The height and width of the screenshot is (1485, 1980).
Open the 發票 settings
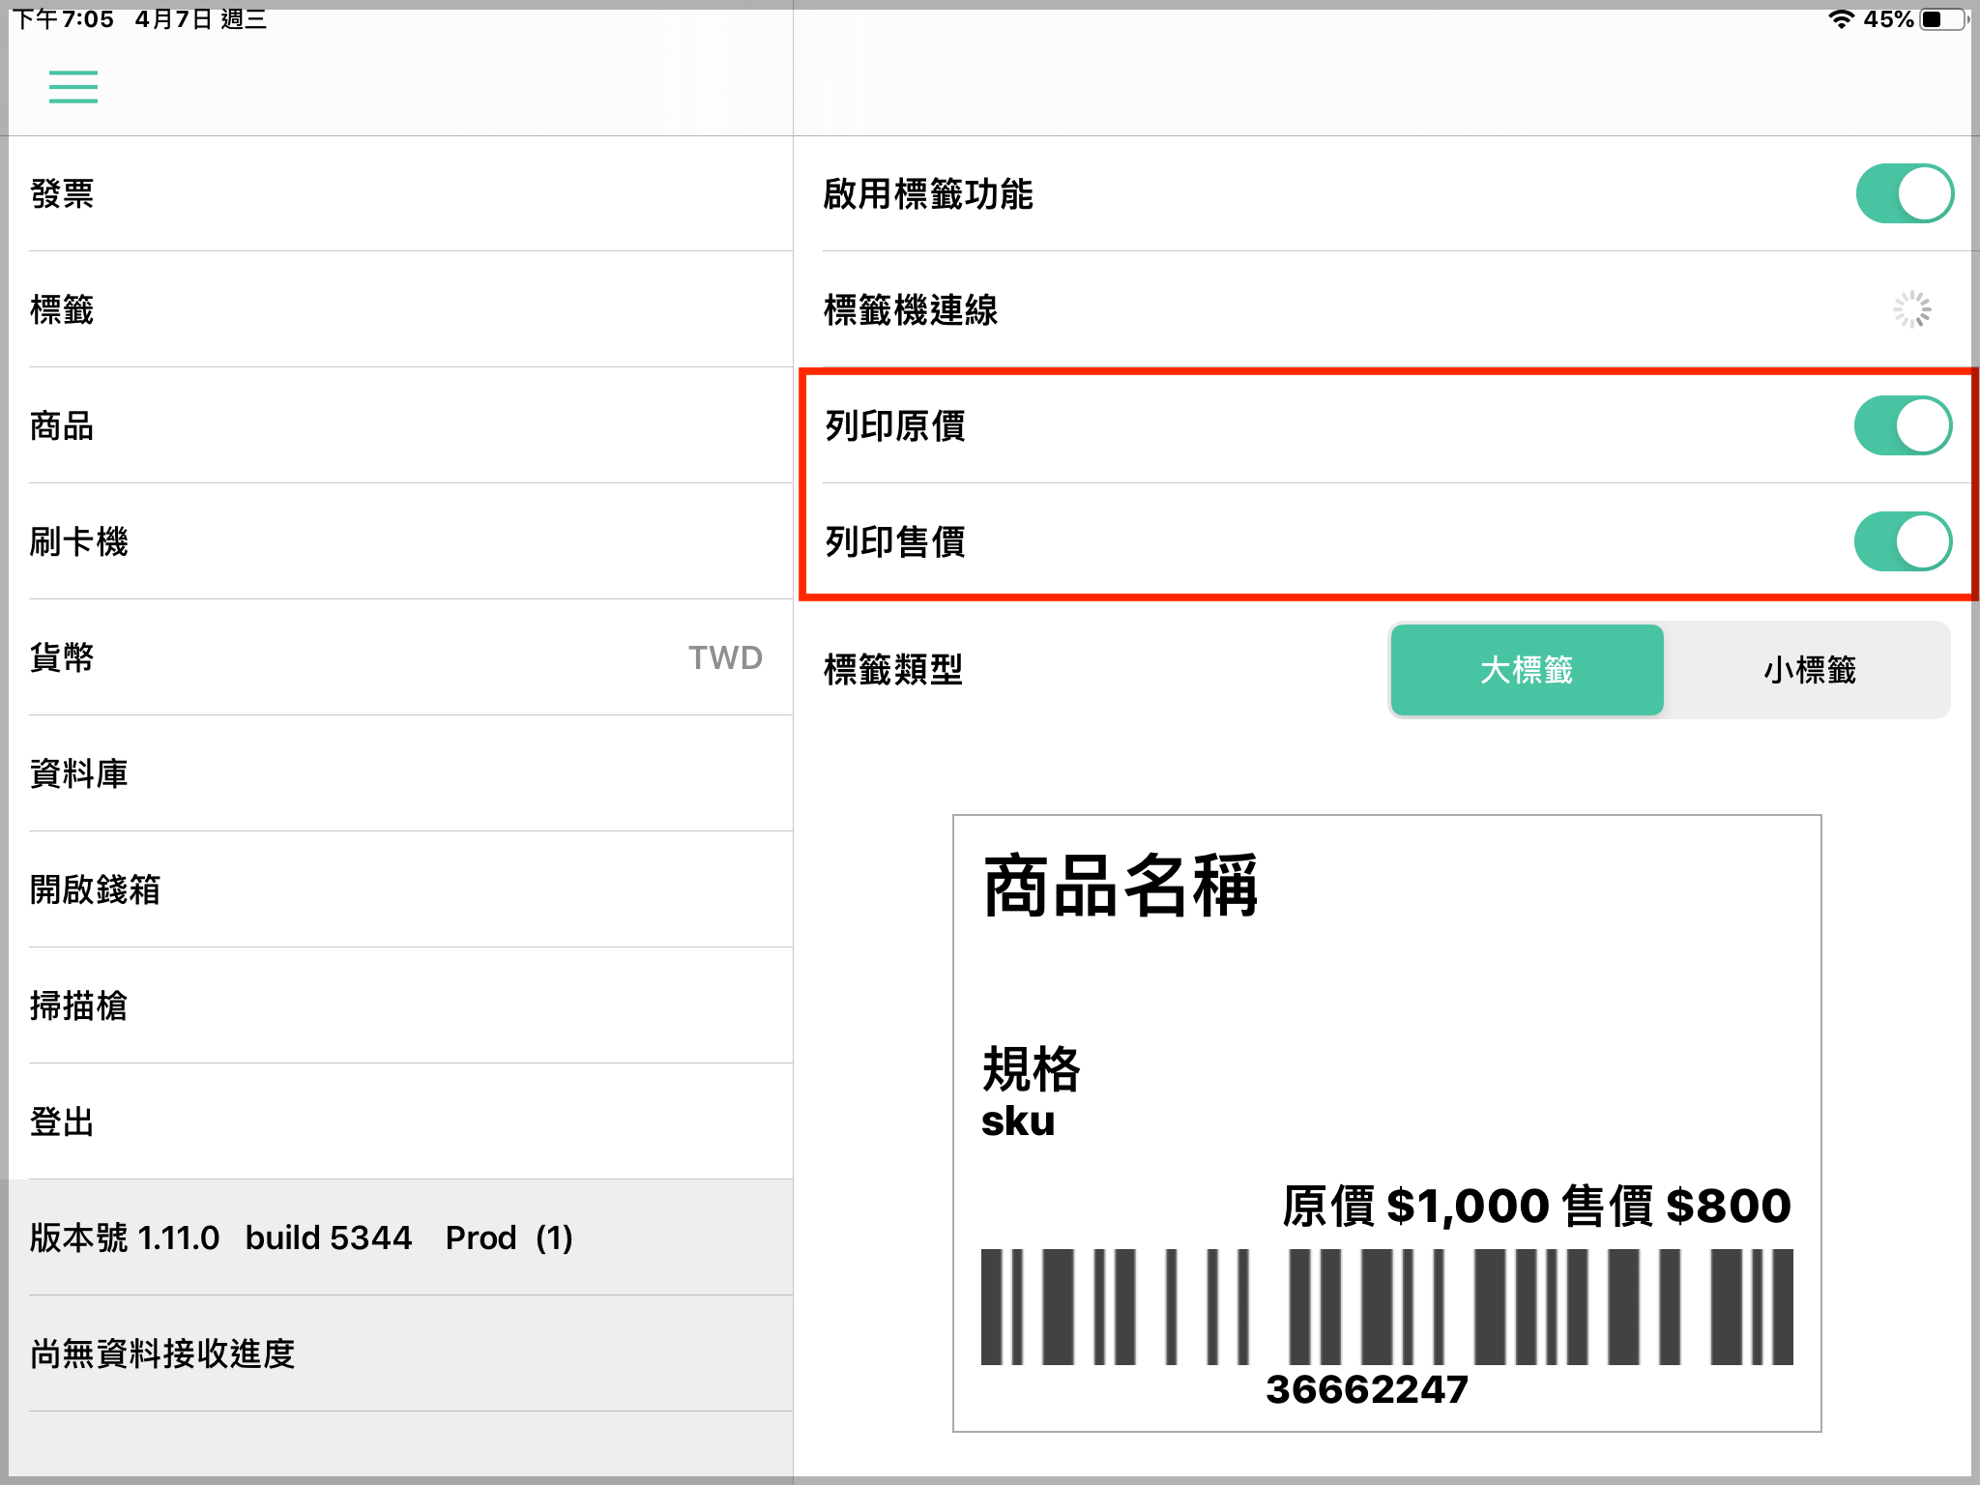pyautogui.click(x=401, y=193)
